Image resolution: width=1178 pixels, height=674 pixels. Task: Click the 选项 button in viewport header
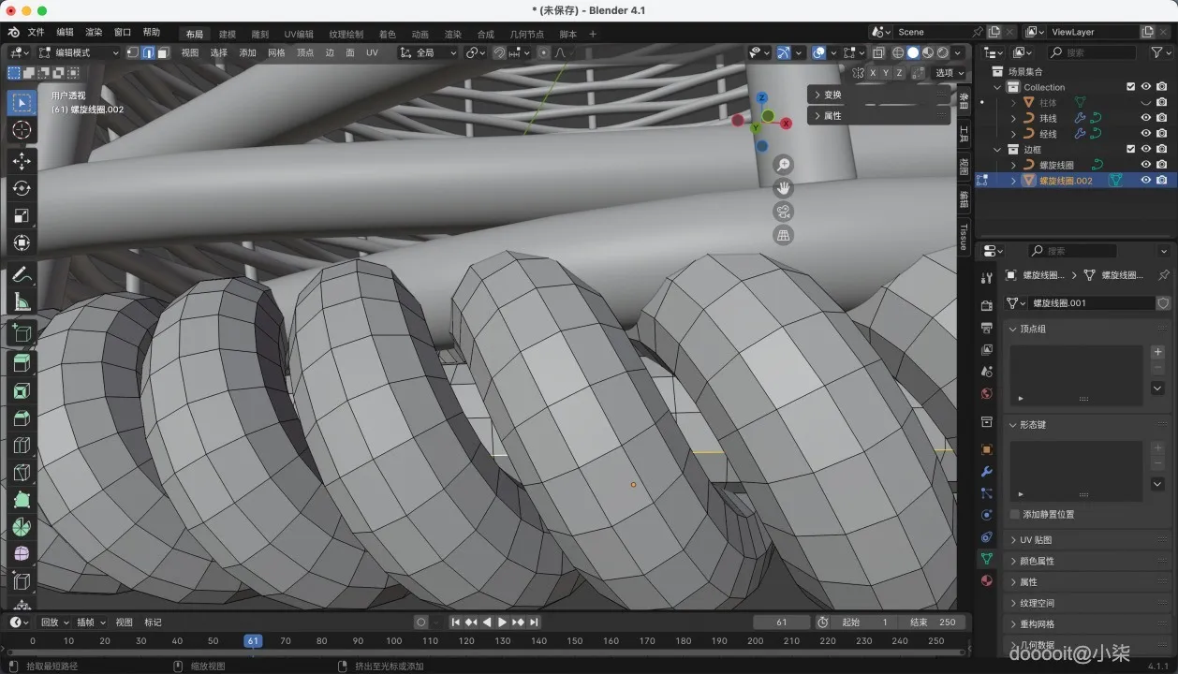(x=948, y=72)
